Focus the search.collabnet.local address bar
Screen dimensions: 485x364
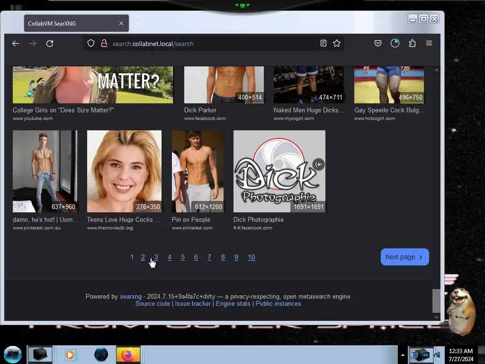pyautogui.click(x=214, y=44)
